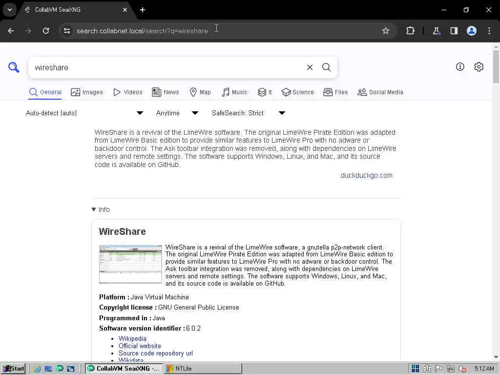Click the scrollbar down arrow
500x375 pixels.
496,357
